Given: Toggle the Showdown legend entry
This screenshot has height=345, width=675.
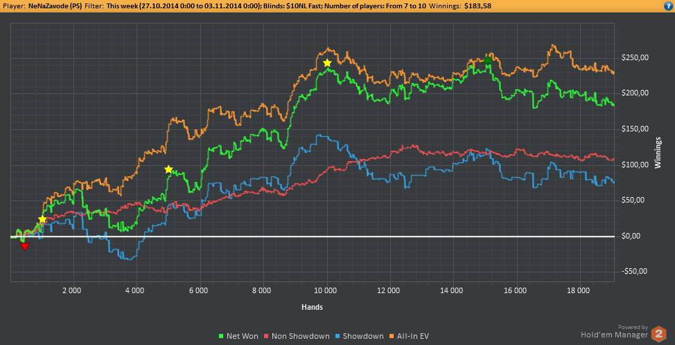Looking at the screenshot, I should click(x=360, y=337).
